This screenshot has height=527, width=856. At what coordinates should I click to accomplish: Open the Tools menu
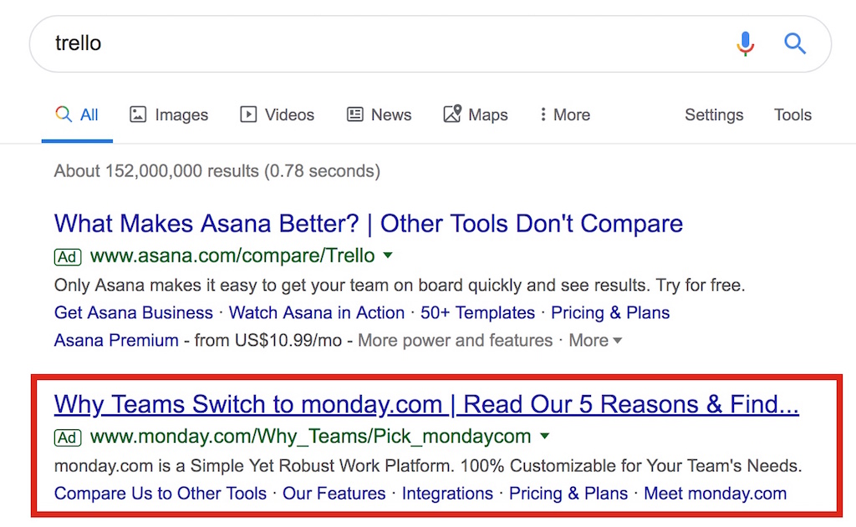coord(792,114)
